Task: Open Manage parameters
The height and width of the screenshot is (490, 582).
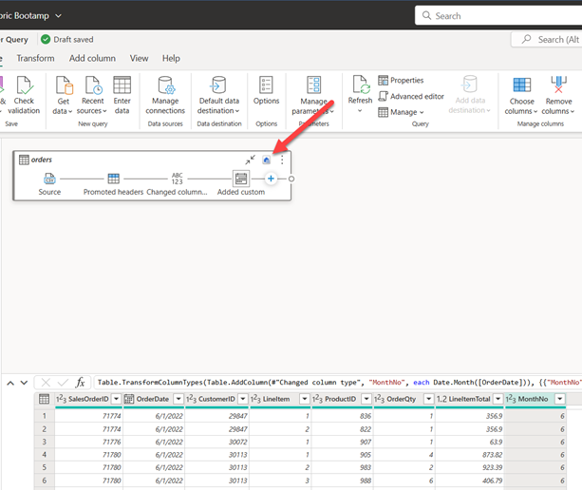Action: coord(313,95)
